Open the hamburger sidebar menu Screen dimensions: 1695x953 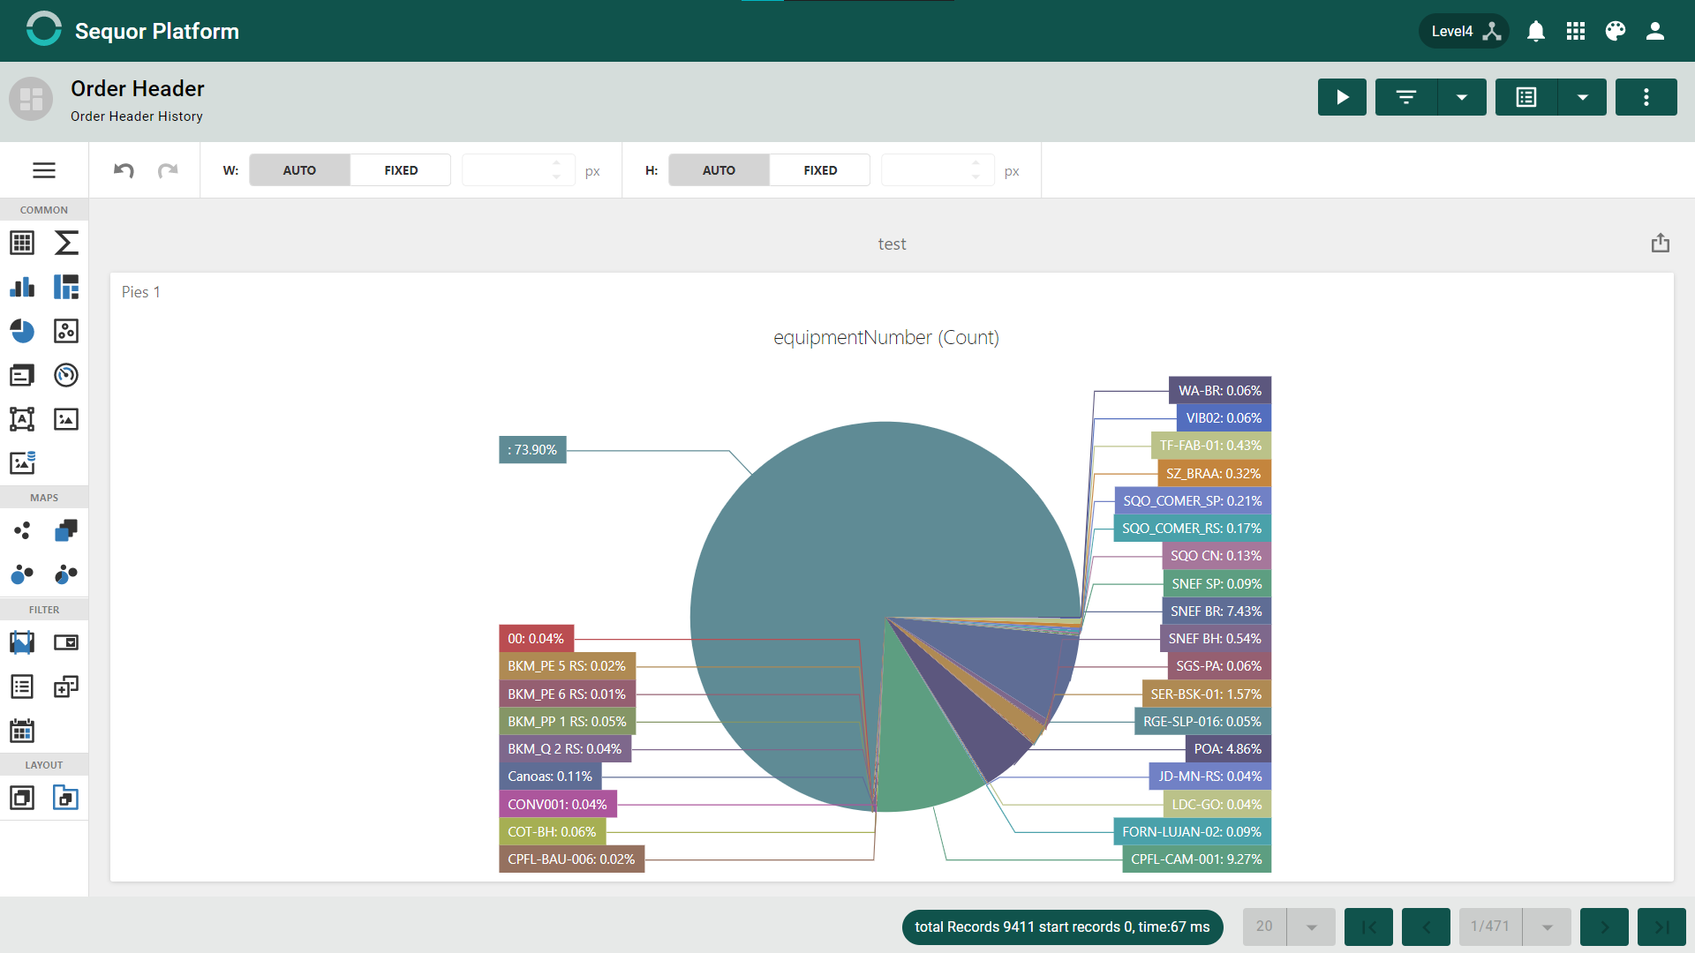(44, 170)
